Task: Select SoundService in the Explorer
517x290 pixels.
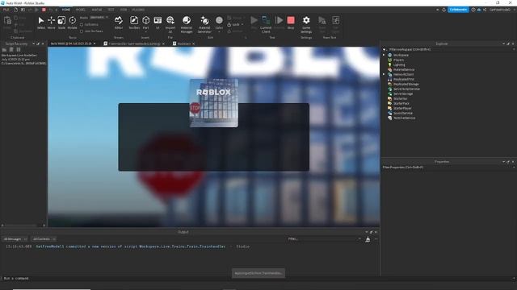Action: pos(402,113)
